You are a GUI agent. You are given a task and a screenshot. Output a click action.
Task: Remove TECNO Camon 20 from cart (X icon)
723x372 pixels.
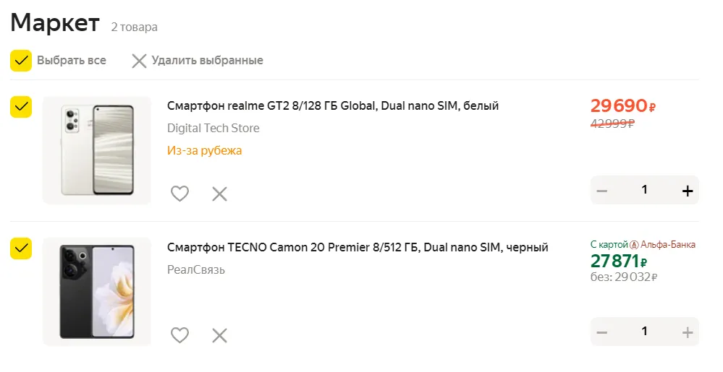point(219,335)
